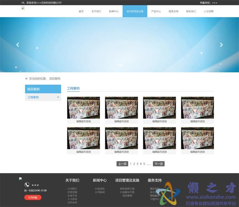Viewport: 239px width, 207px height.
Task: Expand the 工程案例 sidebar item
Action: pos(58,97)
